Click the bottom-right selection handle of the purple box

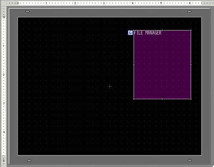click(191, 99)
